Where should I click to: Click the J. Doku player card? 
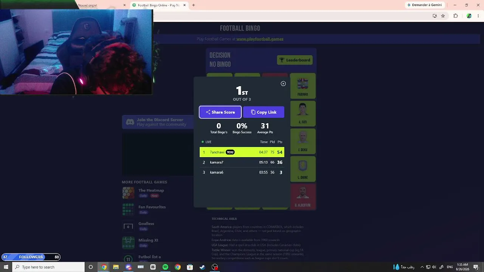click(x=303, y=141)
